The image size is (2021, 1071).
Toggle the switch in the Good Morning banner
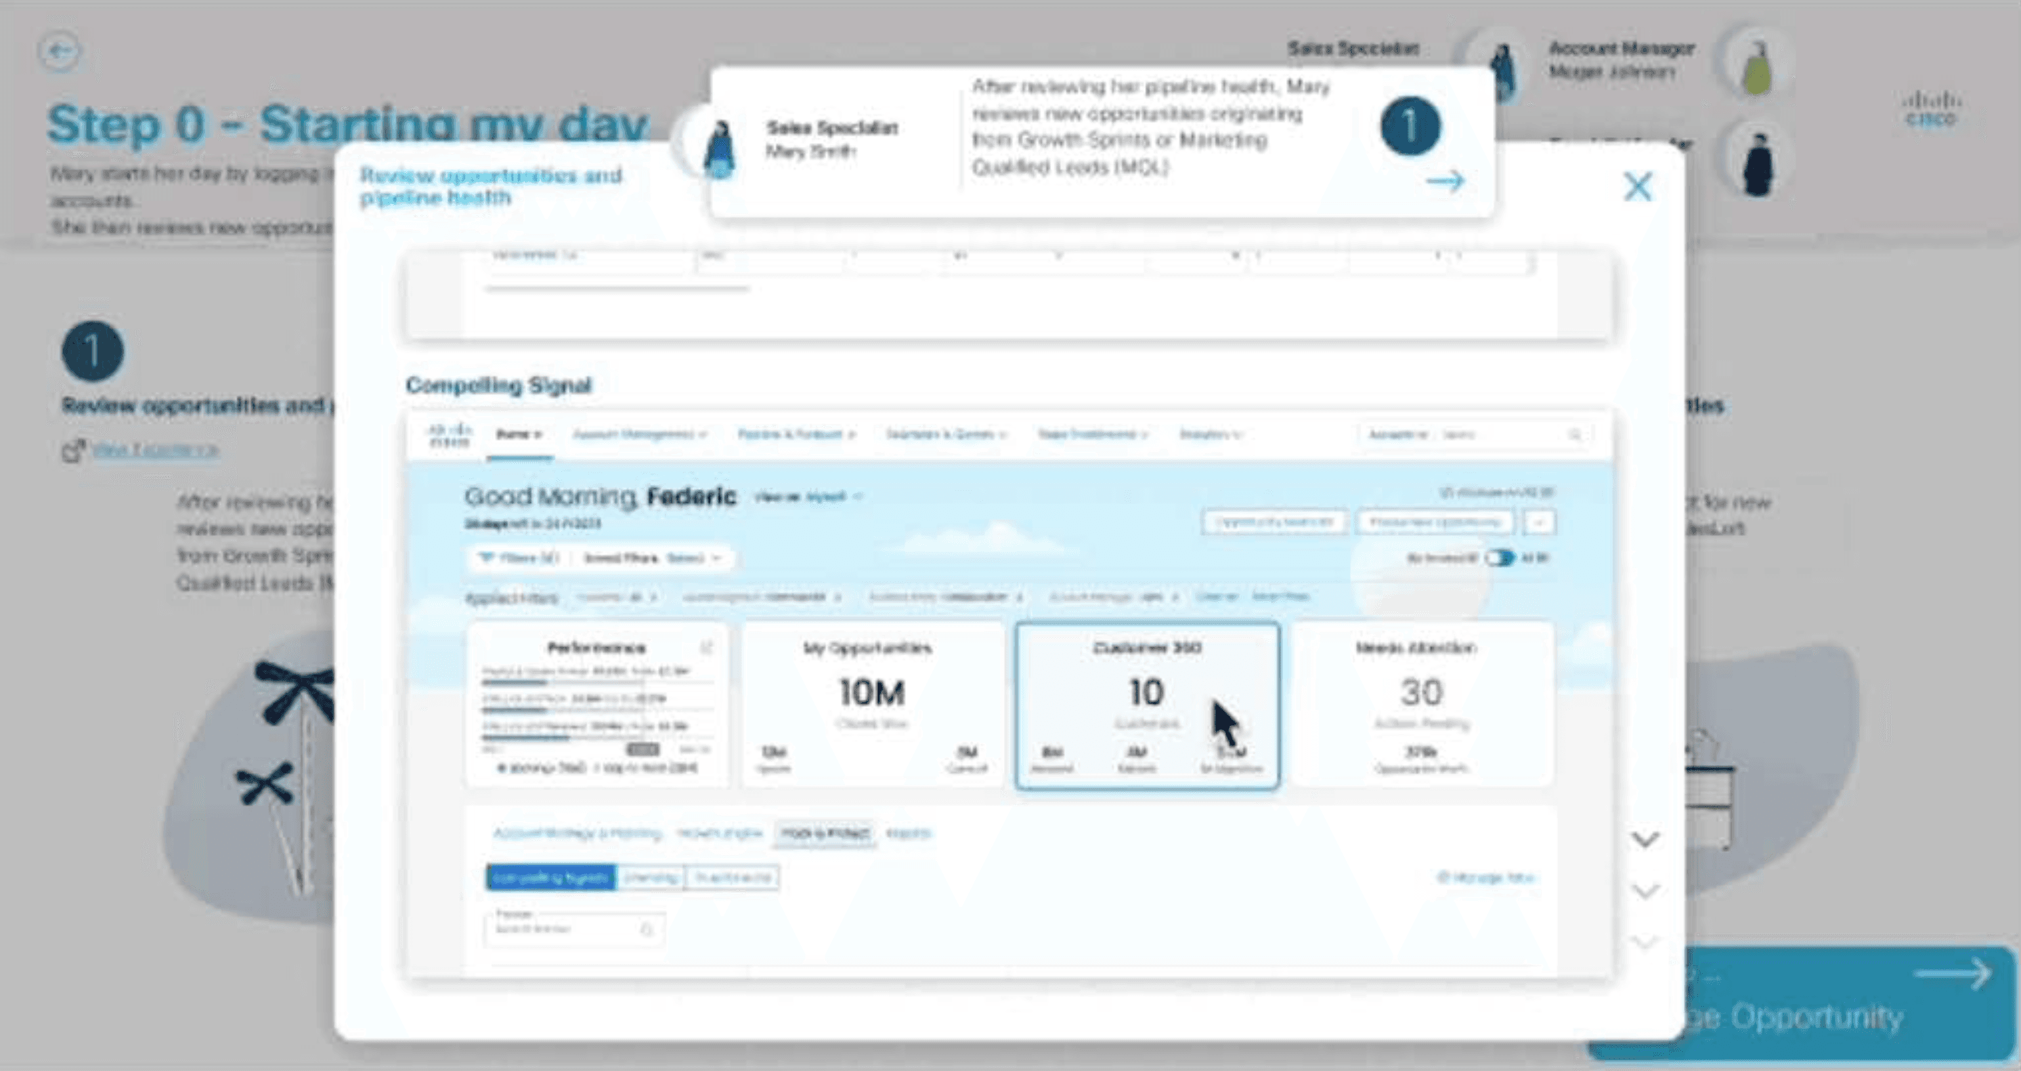pos(1500,558)
